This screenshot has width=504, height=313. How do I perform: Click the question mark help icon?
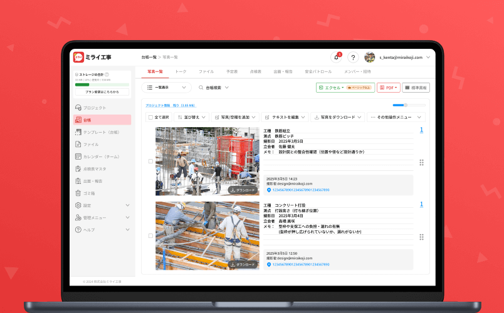(353, 57)
